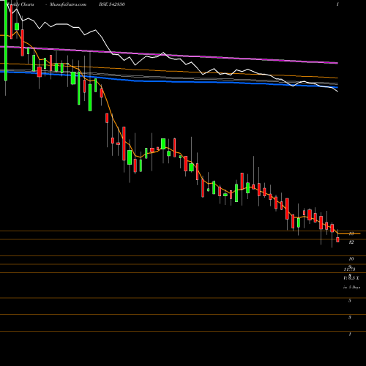366x366 pixels.
Task: Click the '12' price axis label
Action: point(351,242)
